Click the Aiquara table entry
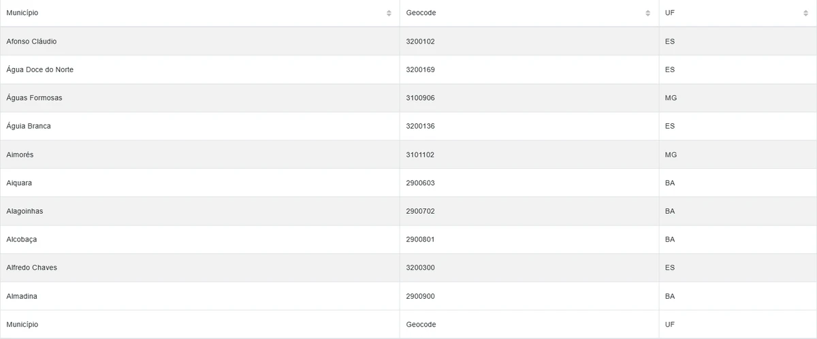 coord(19,183)
